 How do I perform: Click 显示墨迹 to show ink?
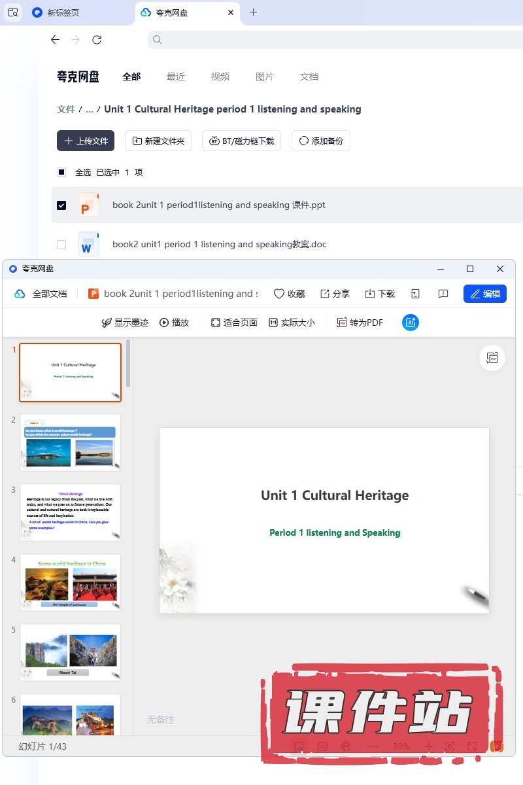click(x=125, y=323)
